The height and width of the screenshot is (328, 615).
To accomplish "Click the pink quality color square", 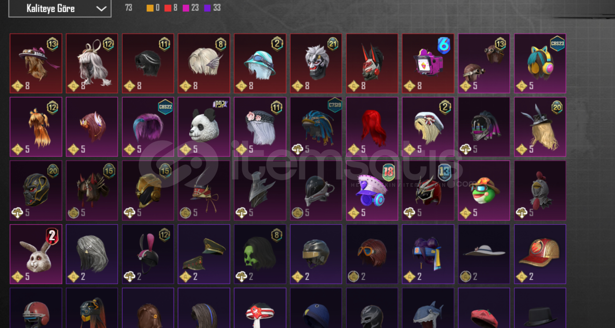I will 186,8.
